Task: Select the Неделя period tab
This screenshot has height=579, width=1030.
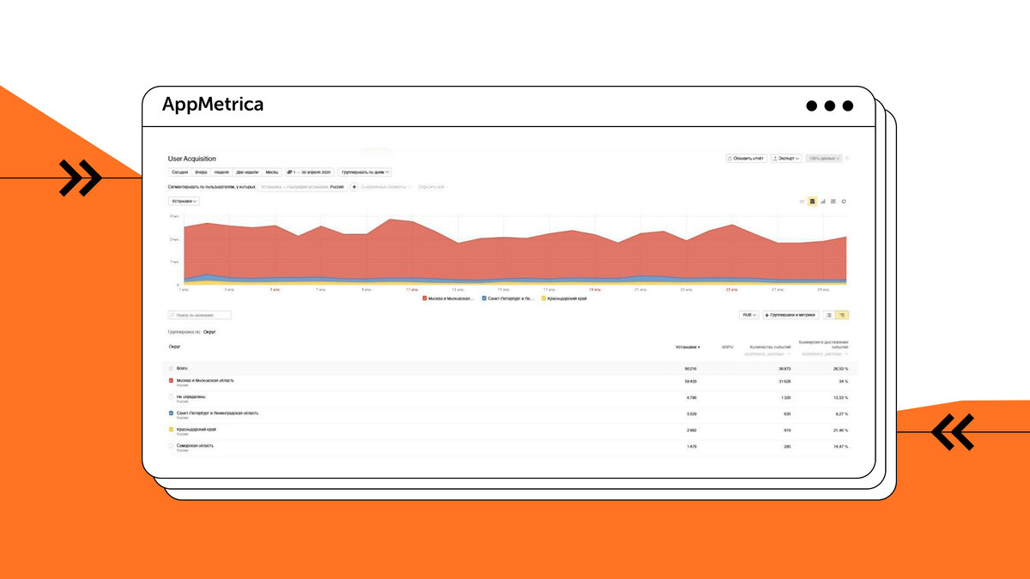Action: pyautogui.click(x=221, y=172)
